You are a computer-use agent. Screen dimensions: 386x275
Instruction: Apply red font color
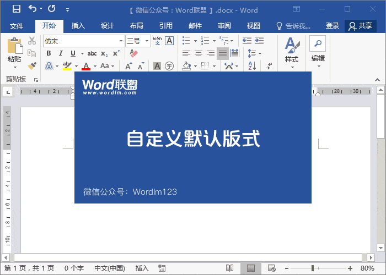click(x=86, y=66)
